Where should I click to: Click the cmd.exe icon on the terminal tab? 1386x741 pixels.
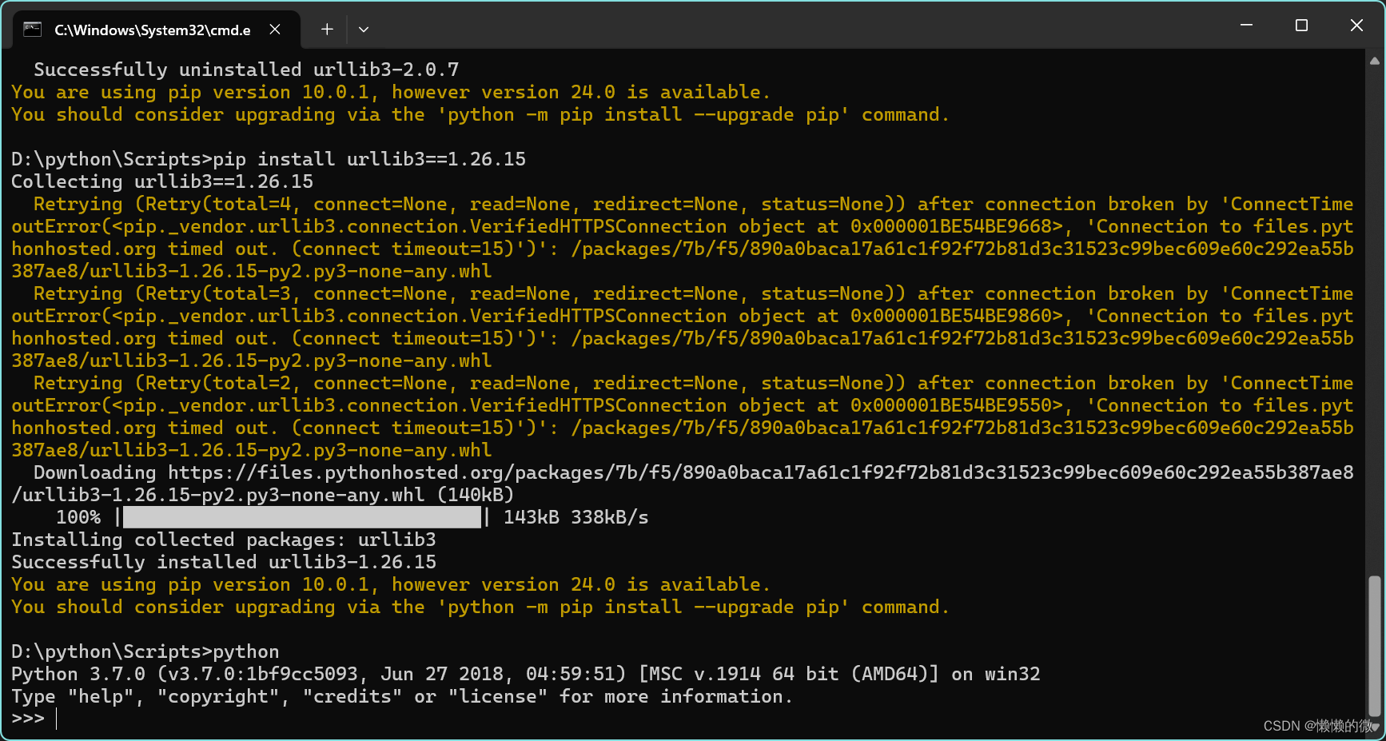click(x=32, y=29)
